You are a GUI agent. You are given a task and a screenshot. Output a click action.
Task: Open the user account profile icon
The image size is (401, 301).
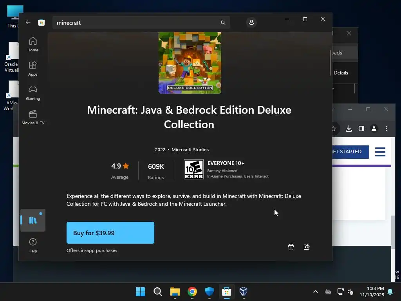click(x=251, y=22)
